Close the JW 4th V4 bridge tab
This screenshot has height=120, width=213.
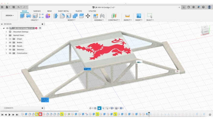coord(179,7)
